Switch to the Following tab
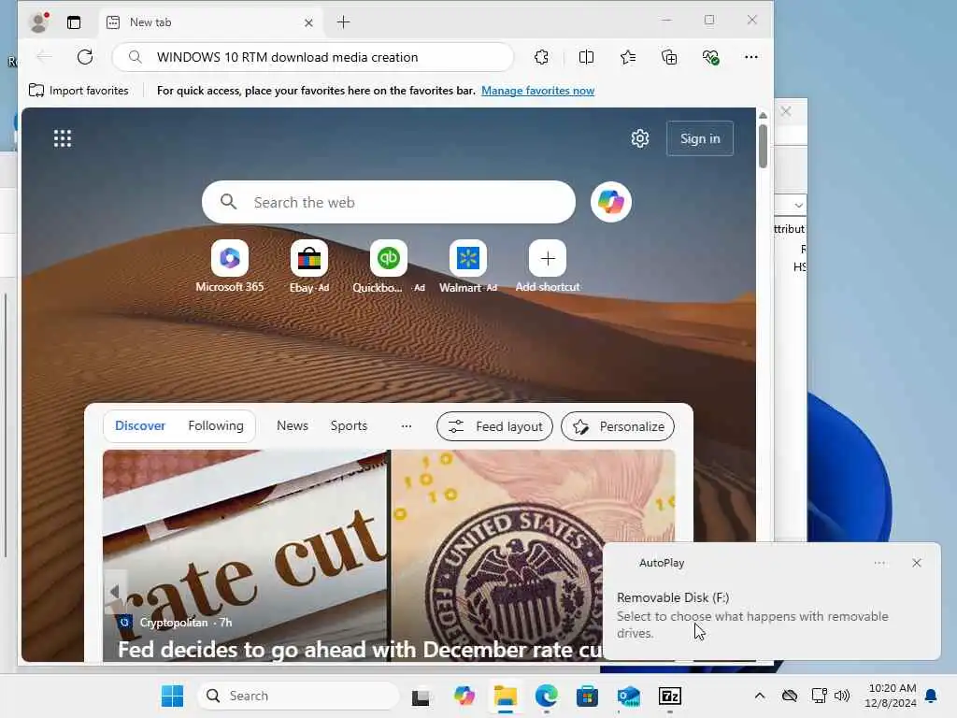The image size is (957, 718). coord(216,425)
